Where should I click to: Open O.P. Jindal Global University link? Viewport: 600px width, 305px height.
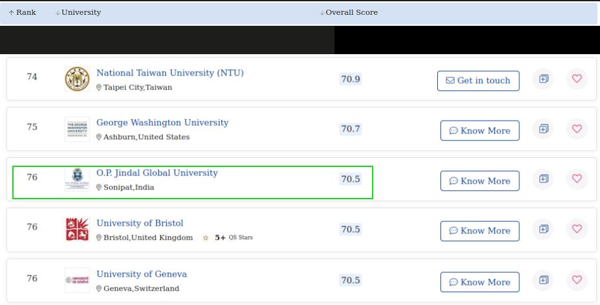tap(157, 173)
